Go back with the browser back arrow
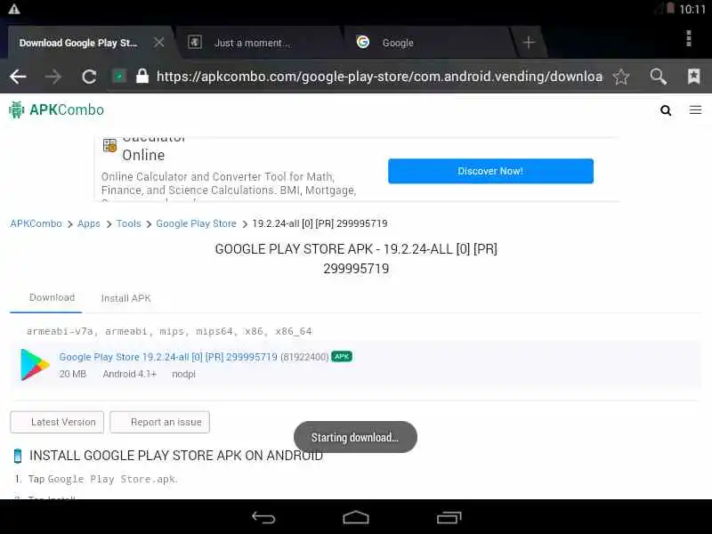Viewport: 712px width, 534px height. [18, 77]
